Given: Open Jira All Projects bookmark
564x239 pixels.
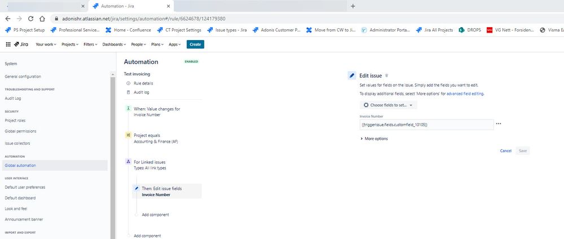Looking at the screenshot, I should pos(435,30).
